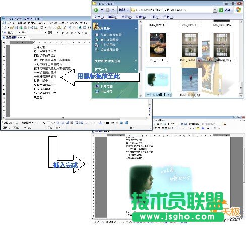The image size is (246, 225).
Task: Open the paragraph style dropdown in WPS
Action: click(x=20, y=33)
